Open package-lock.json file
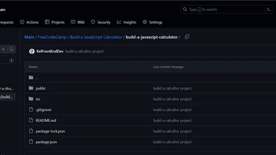Screen dimensions: 276x155 pyautogui.click(x=50, y=131)
